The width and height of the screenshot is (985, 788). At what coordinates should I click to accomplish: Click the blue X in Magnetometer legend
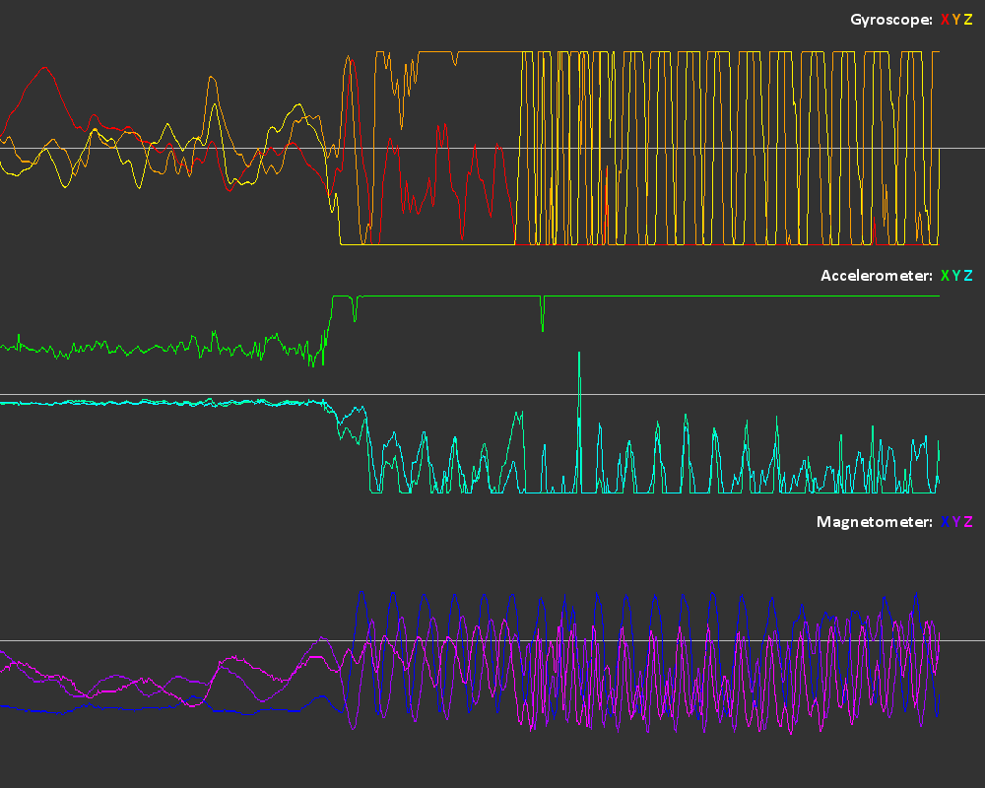(945, 522)
